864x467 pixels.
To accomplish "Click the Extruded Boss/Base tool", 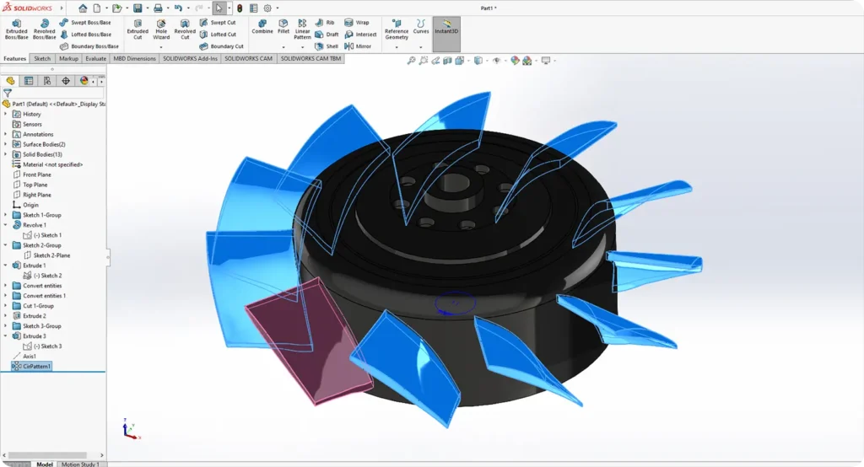I will tap(16, 30).
